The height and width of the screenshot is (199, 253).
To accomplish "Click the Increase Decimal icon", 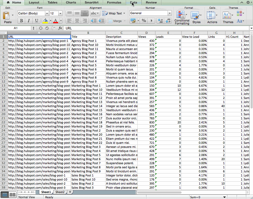I will pyautogui.click(x=169, y=21).
